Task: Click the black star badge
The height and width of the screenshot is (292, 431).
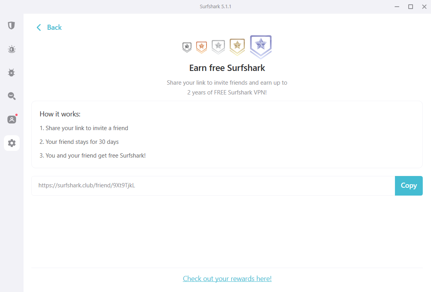Action: [x=187, y=47]
